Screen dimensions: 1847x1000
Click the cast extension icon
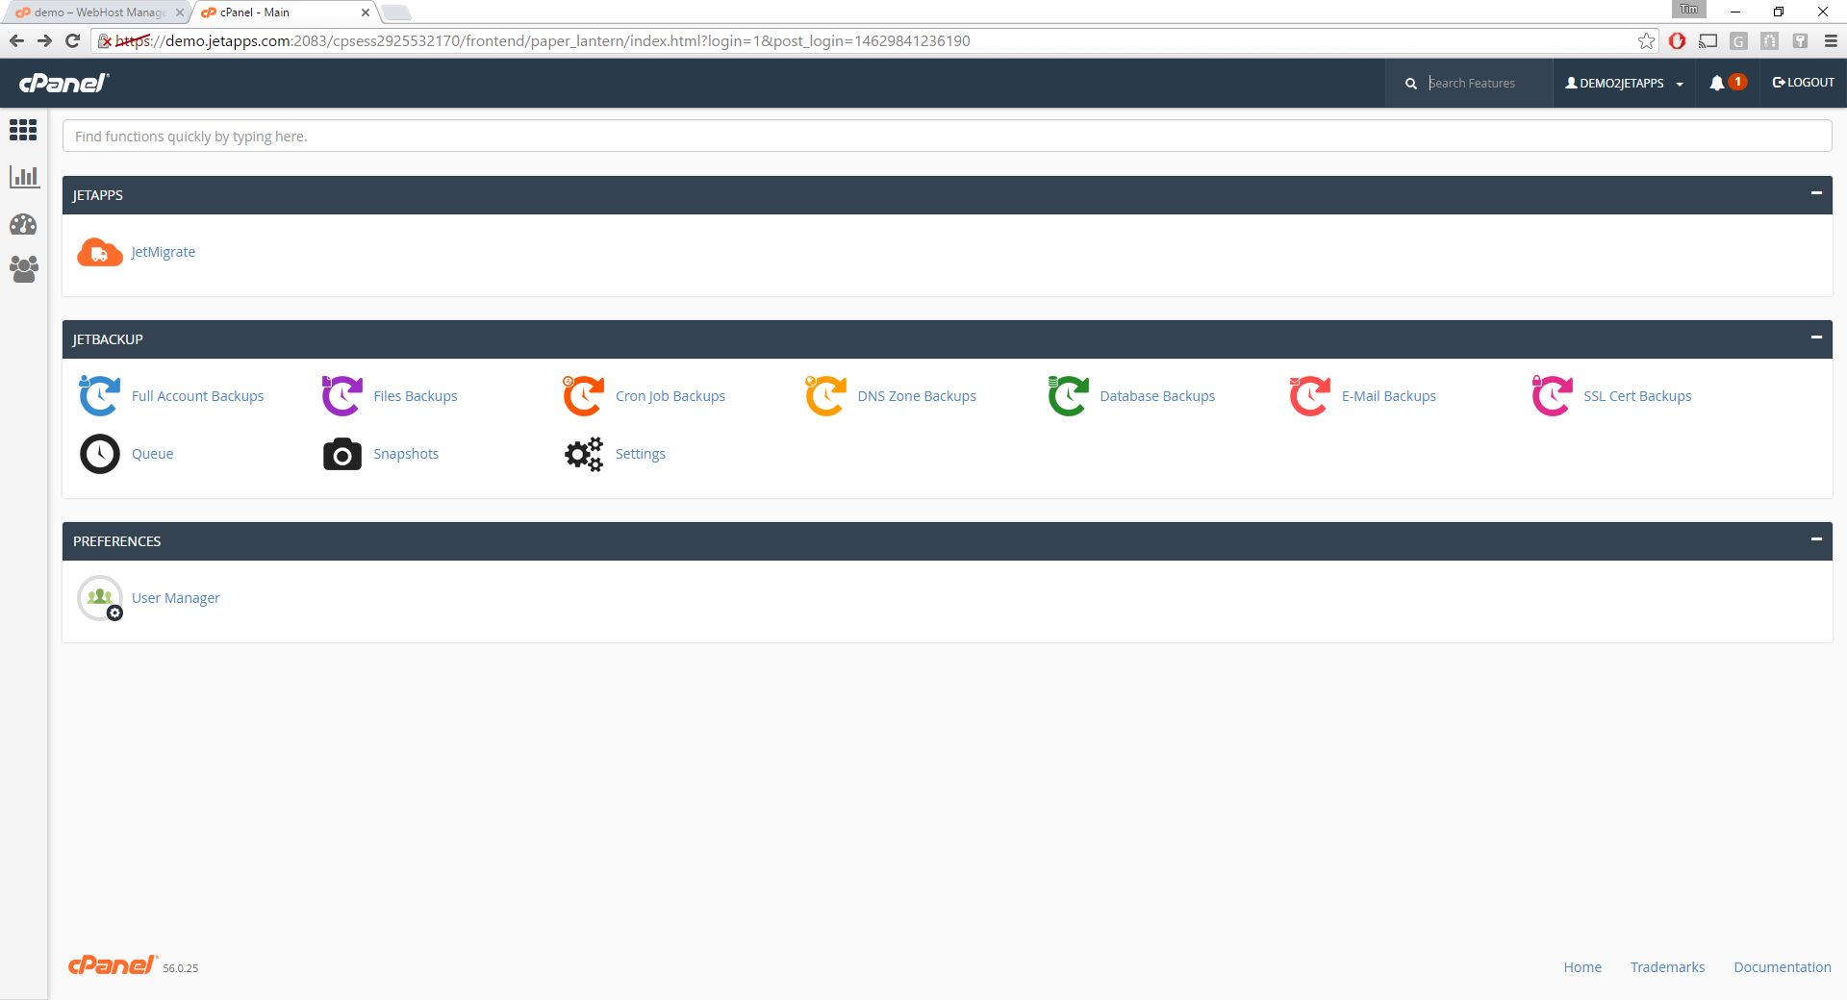click(x=1708, y=40)
